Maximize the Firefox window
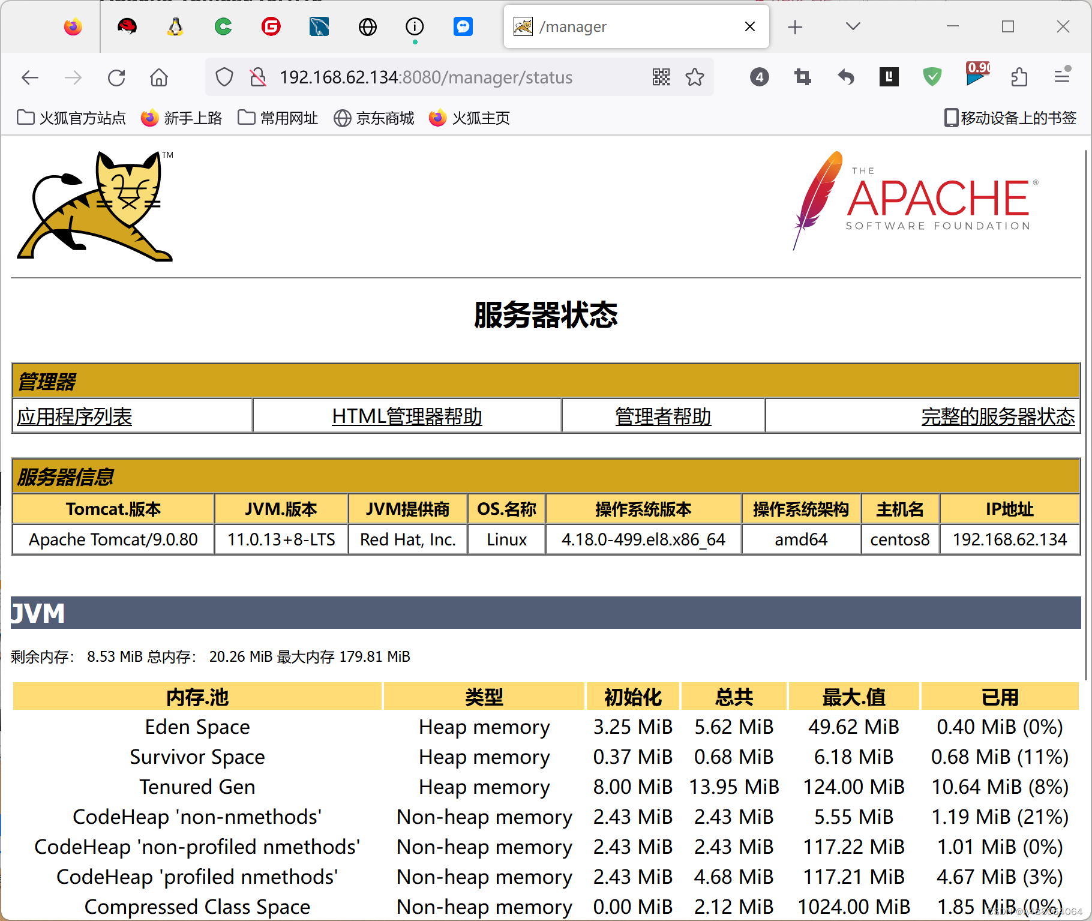Screen dimensions: 1092x921 coord(1008,26)
